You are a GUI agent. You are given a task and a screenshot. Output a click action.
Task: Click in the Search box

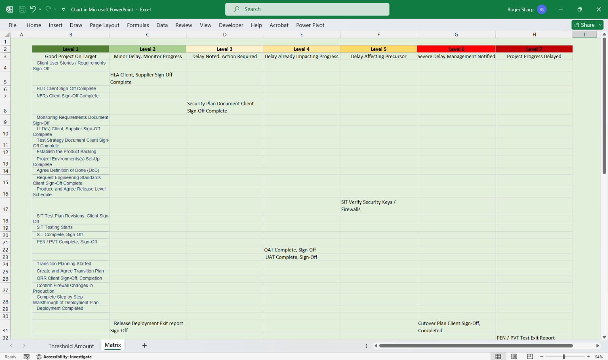coord(307,9)
